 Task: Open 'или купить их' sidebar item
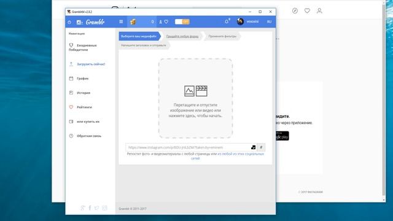click(88, 122)
